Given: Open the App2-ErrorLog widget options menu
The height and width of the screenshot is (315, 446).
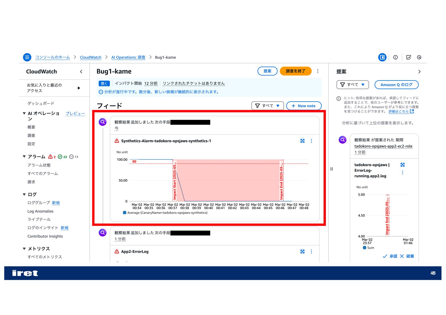Looking at the screenshot, I should 311,251.
